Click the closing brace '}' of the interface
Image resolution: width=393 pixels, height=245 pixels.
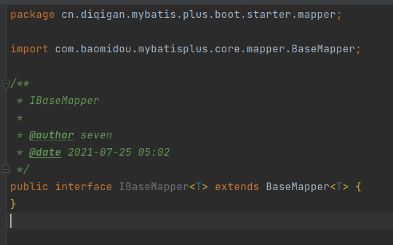(13, 204)
